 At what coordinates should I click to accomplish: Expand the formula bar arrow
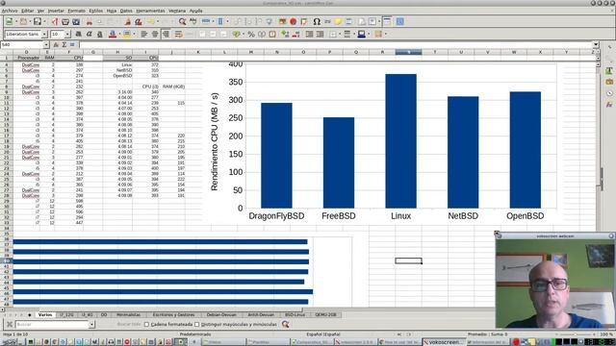pyautogui.click(x=596, y=45)
